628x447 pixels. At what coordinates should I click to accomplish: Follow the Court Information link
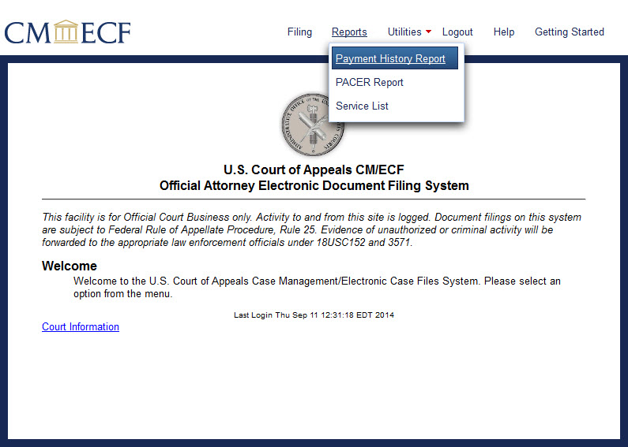tap(81, 327)
